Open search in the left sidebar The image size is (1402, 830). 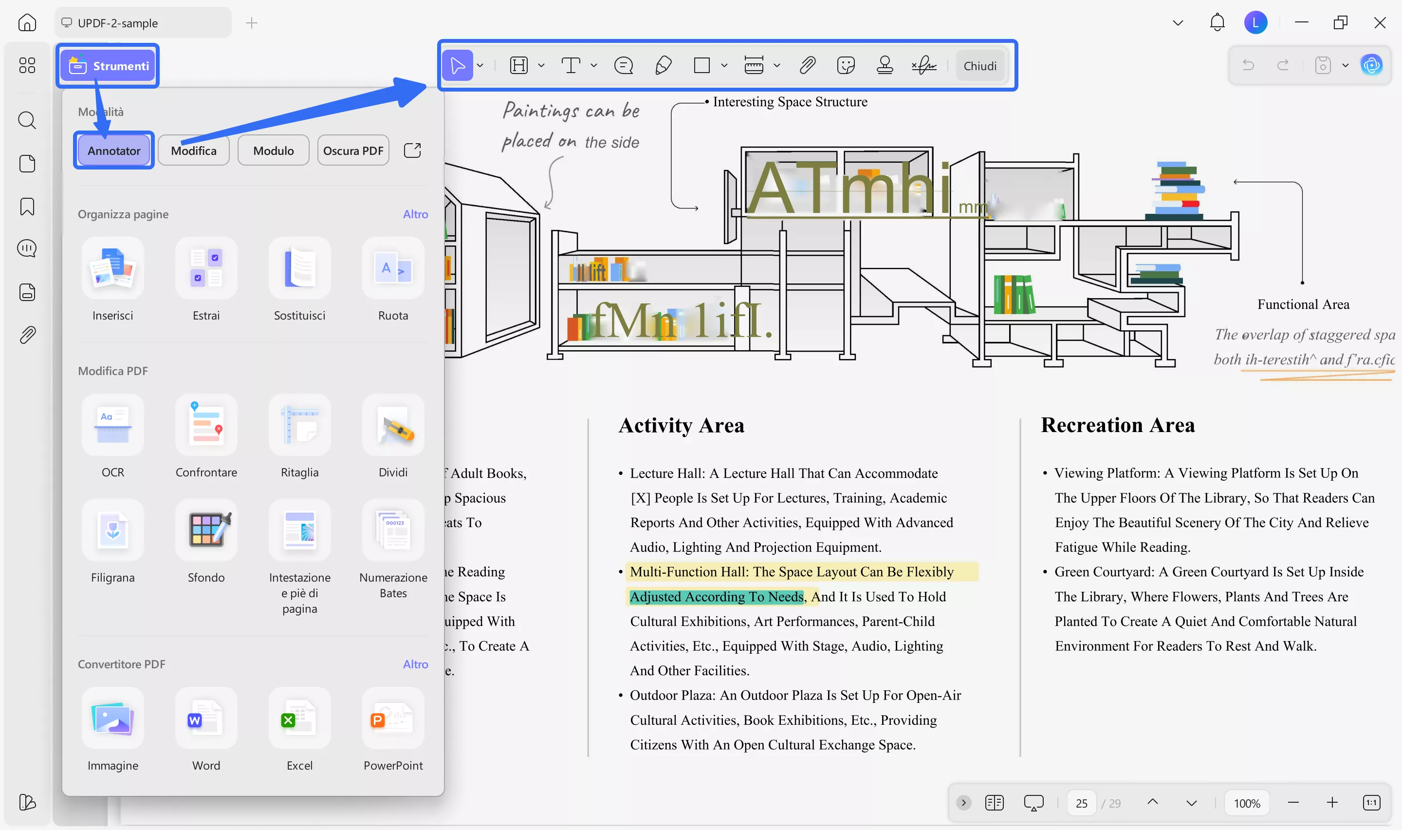click(x=27, y=120)
